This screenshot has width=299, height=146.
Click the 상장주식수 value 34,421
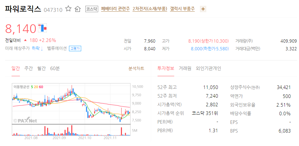click(284, 87)
